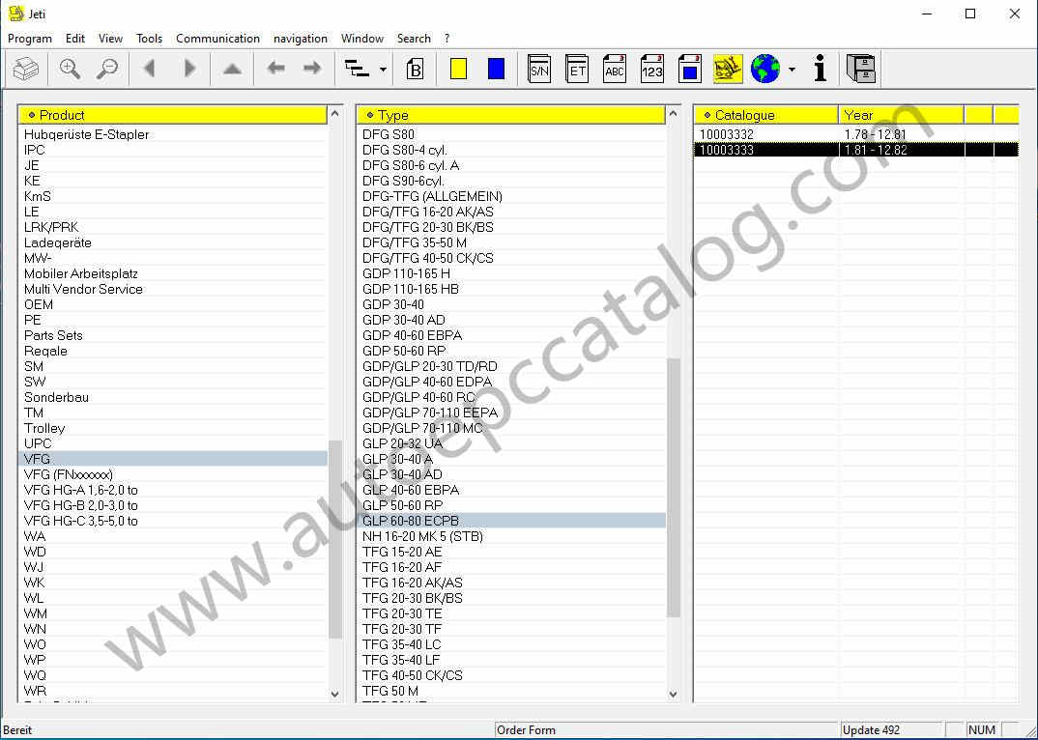Select product 'Sonderbau'
Screen dimensions: 1038x740
[173, 397]
